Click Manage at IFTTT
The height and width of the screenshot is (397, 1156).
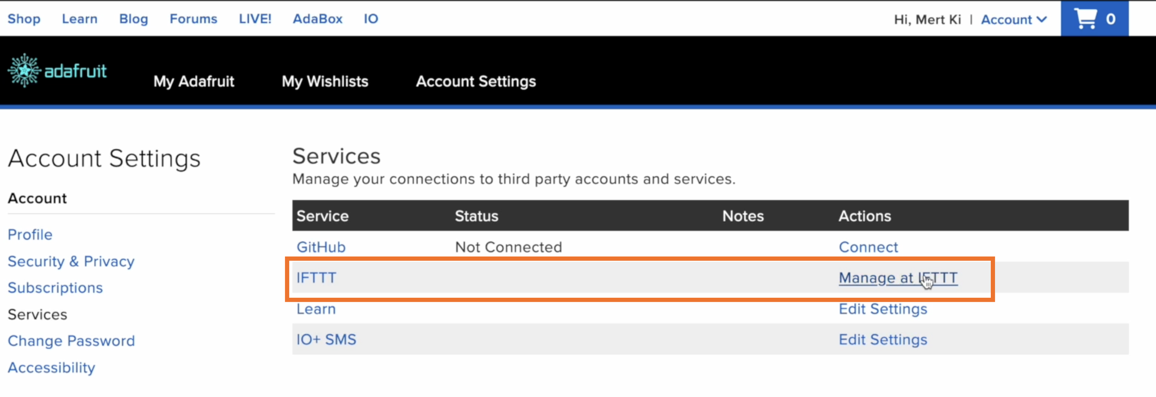coord(898,278)
